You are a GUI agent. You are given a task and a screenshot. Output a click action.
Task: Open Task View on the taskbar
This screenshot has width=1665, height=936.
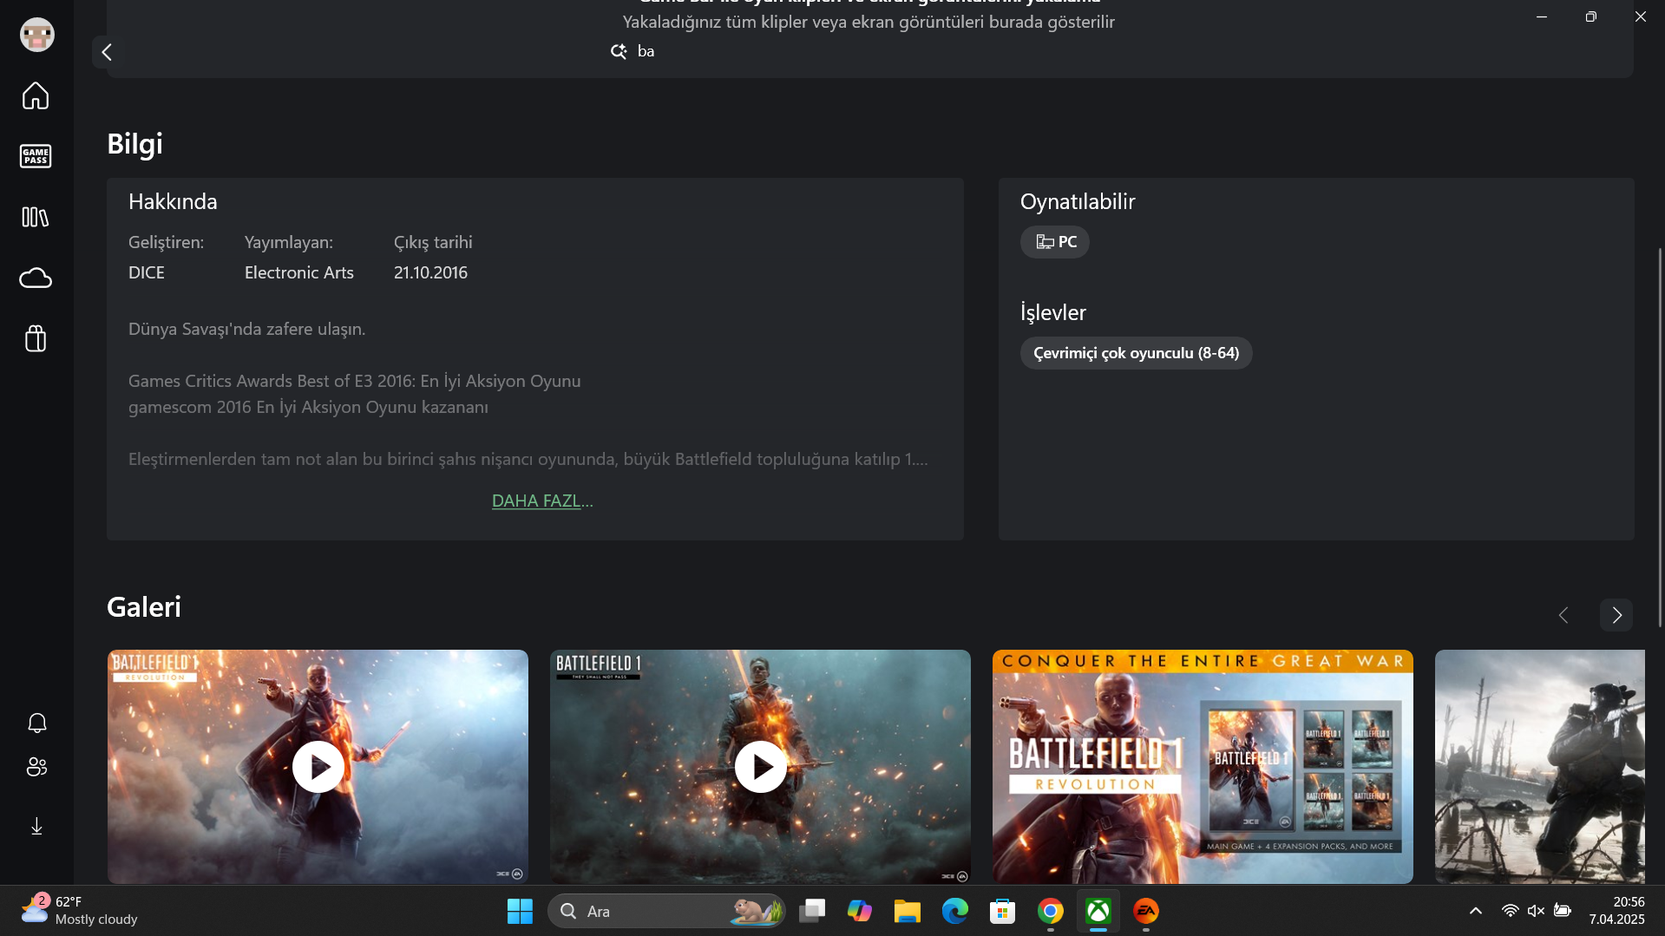point(812,911)
